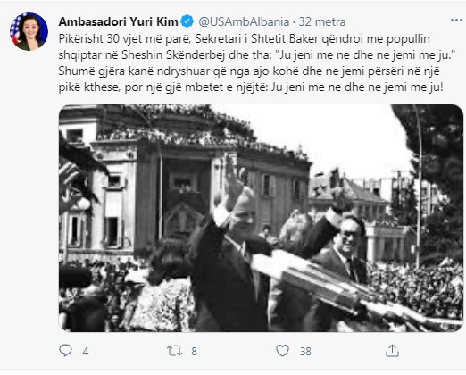Reply using the speech bubble icon
The width and height of the screenshot is (466, 375).
[65, 350]
